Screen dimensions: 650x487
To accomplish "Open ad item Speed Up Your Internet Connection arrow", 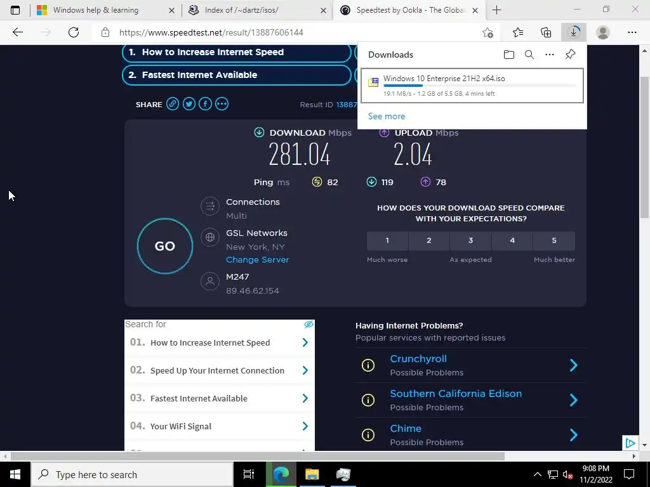I will click(305, 370).
